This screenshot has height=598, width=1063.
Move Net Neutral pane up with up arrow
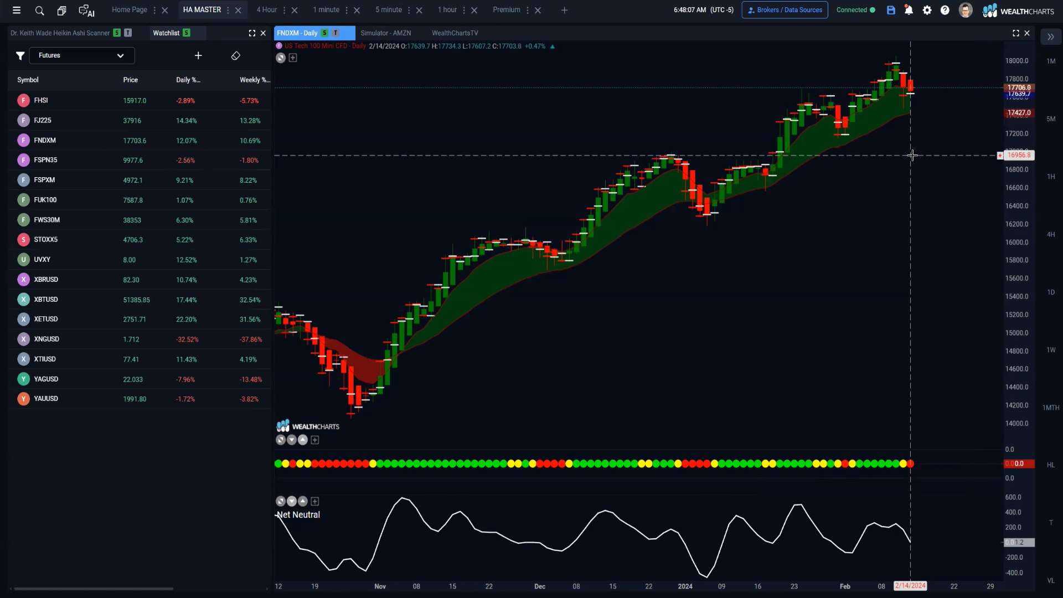tap(303, 501)
